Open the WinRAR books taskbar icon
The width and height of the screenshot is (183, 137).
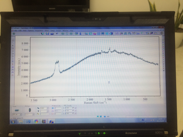point(44,121)
